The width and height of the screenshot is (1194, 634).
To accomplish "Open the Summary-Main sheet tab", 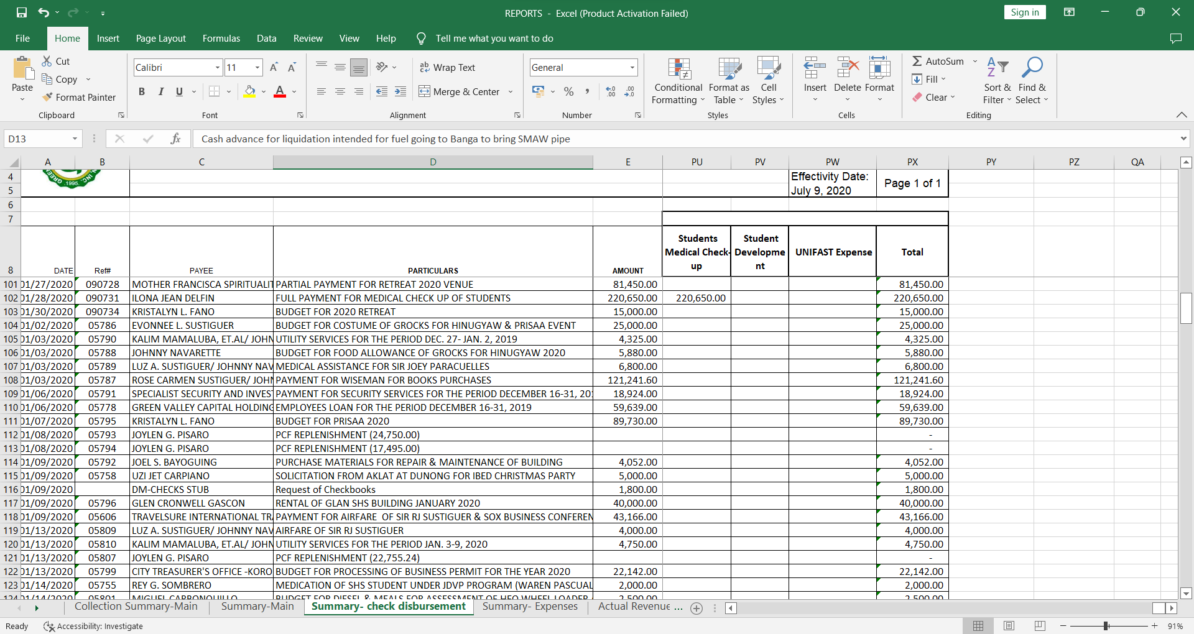I will (257, 607).
